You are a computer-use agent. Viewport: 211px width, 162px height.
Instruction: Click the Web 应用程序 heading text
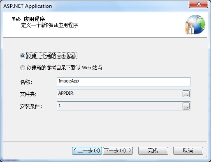coord(28,19)
